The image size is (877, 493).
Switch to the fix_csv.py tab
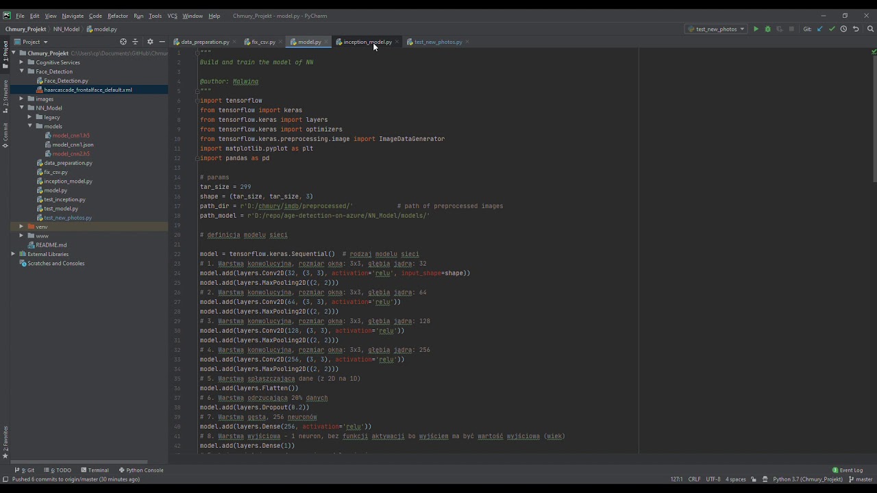point(263,42)
